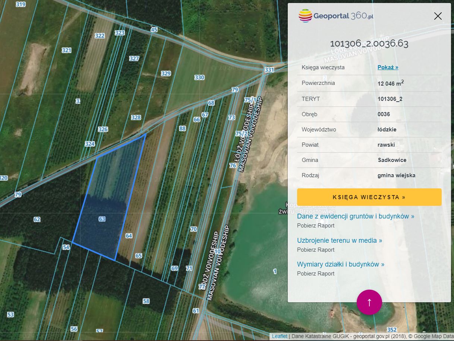Screen dimensions: 454x341
Task: Click the Gmina value Sadkowice
Action: click(x=392, y=160)
